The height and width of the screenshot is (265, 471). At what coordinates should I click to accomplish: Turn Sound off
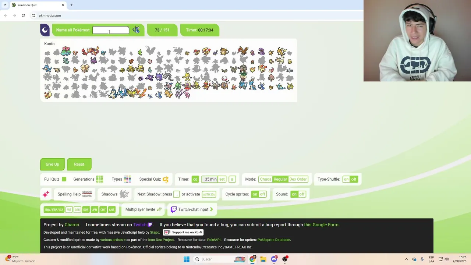(302, 194)
